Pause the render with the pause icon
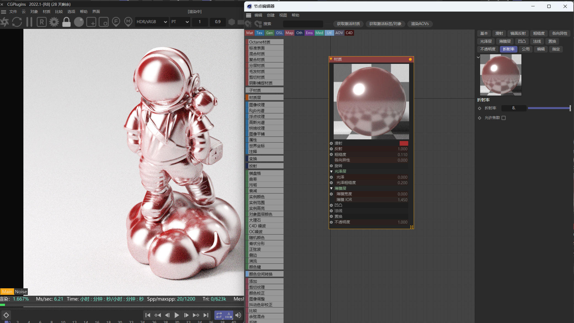 (29, 22)
